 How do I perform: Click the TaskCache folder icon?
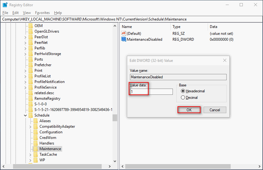point(35,154)
